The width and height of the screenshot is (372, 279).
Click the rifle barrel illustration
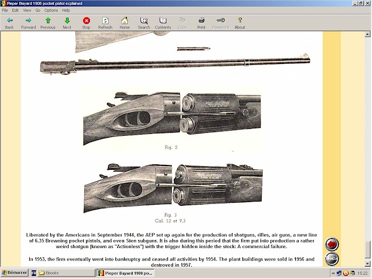pos(175,64)
